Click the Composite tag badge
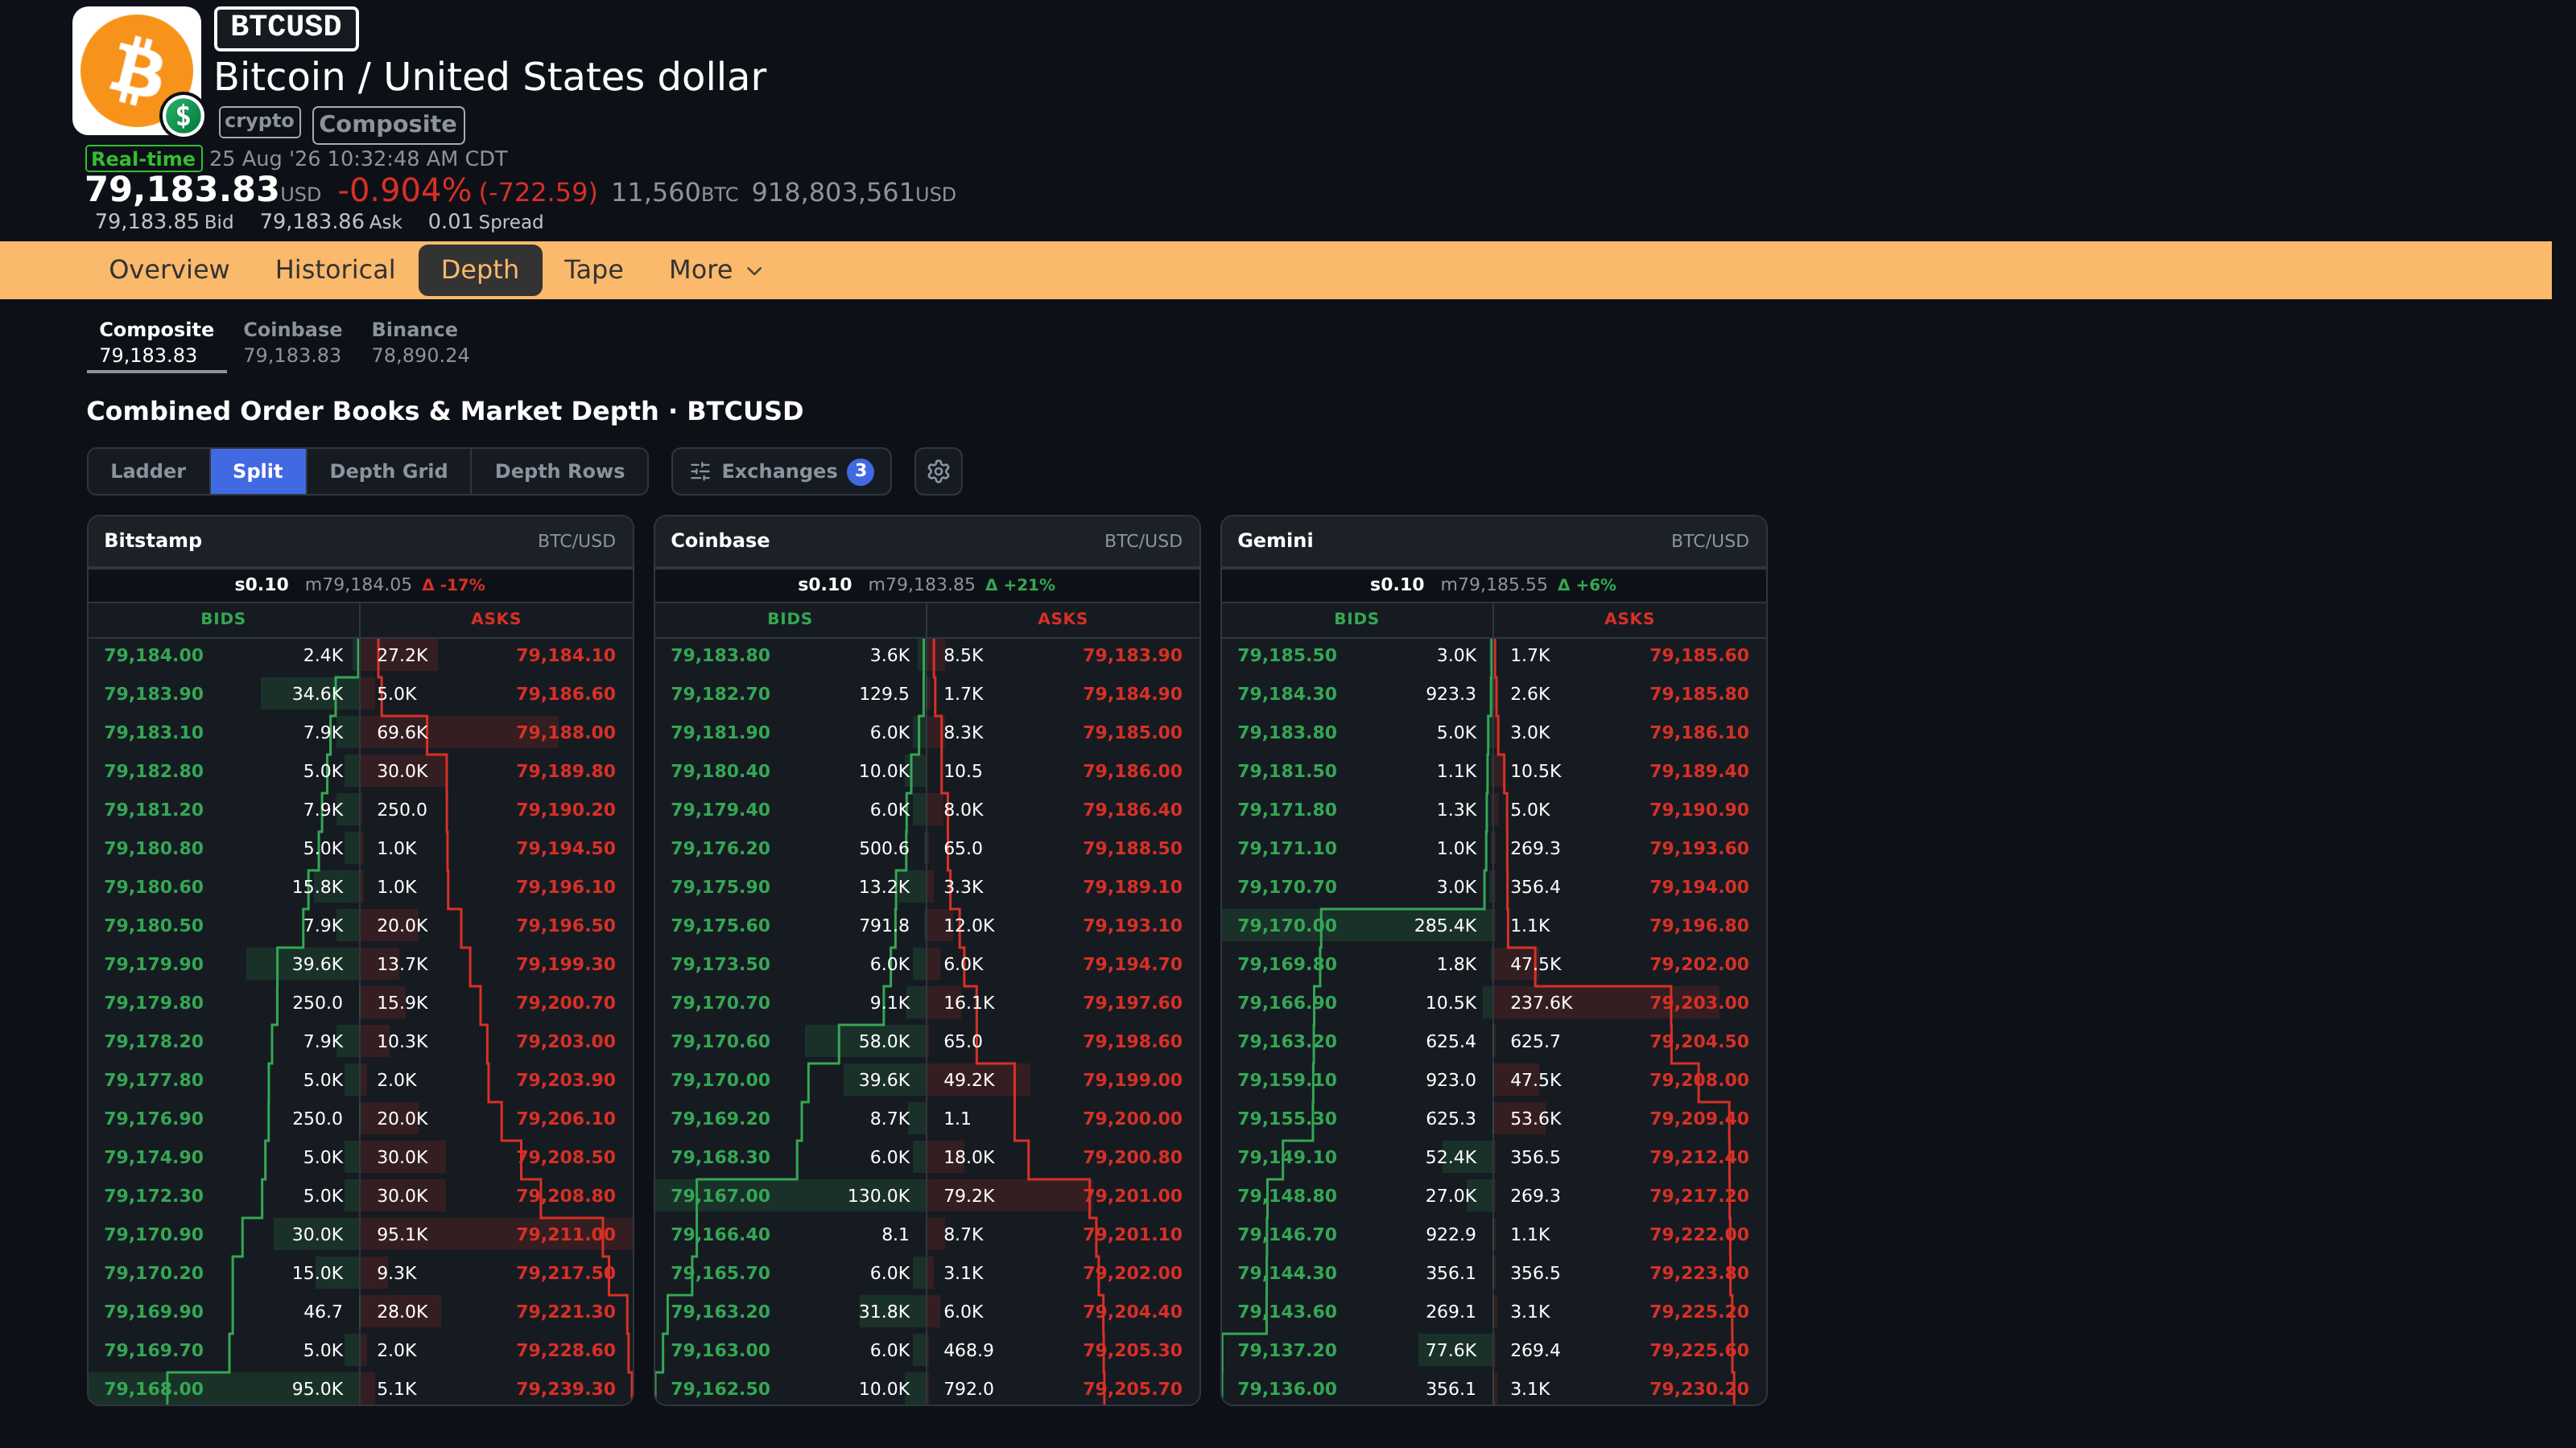 (x=388, y=124)
